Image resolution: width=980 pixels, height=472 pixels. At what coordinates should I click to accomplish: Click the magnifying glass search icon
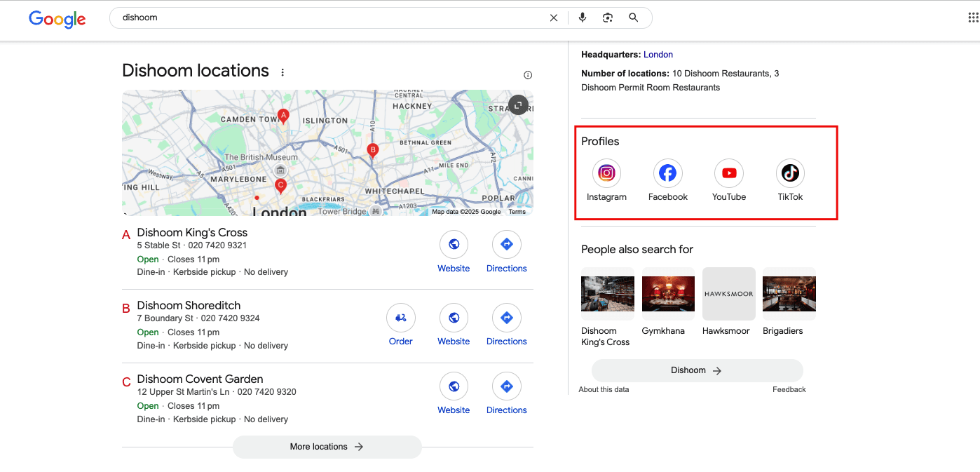pyautogui.click(x=633, y=18)
